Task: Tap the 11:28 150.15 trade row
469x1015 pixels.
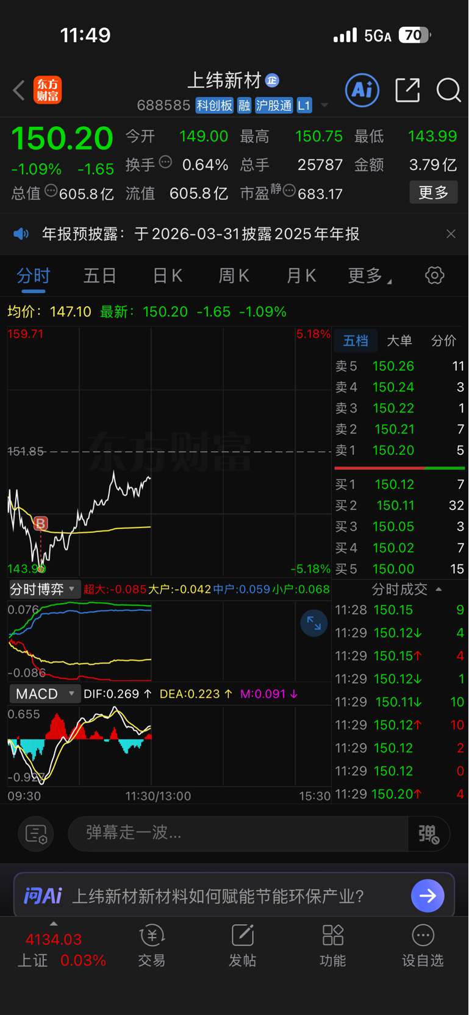Action: pos(399,610)
